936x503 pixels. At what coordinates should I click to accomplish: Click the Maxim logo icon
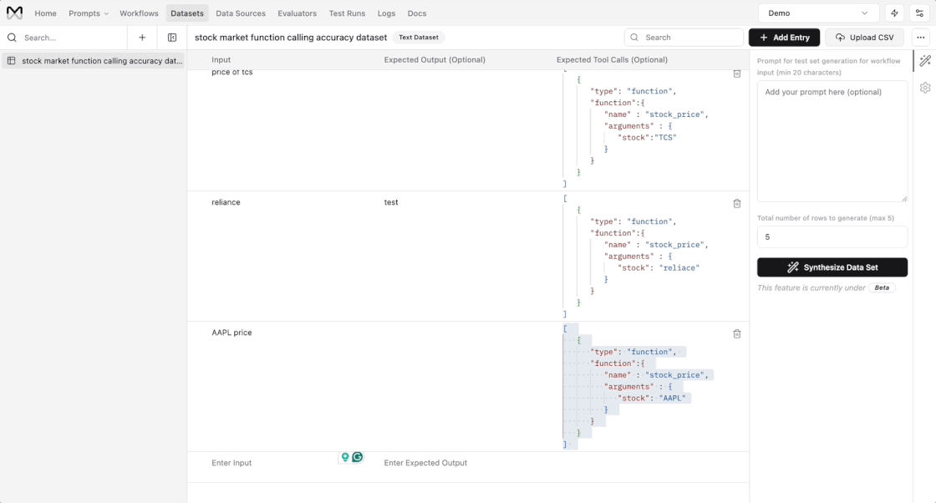14,13
